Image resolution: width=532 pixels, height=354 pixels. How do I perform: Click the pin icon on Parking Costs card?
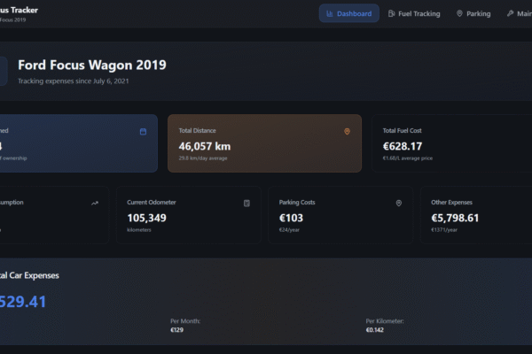pos(399,203)
